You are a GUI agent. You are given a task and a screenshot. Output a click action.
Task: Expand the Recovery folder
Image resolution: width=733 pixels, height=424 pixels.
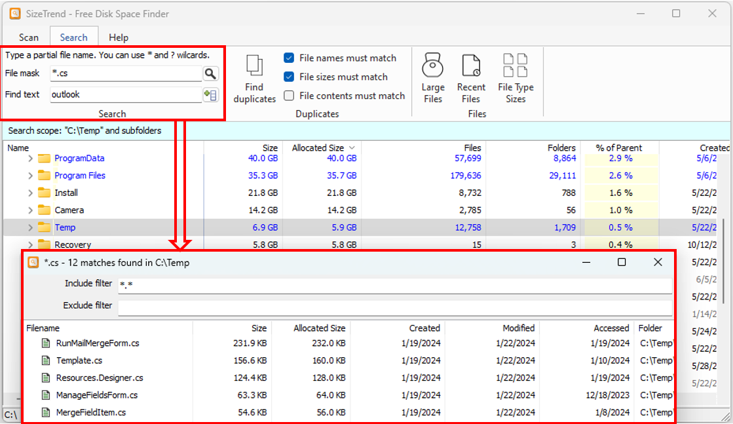(30, 244)
